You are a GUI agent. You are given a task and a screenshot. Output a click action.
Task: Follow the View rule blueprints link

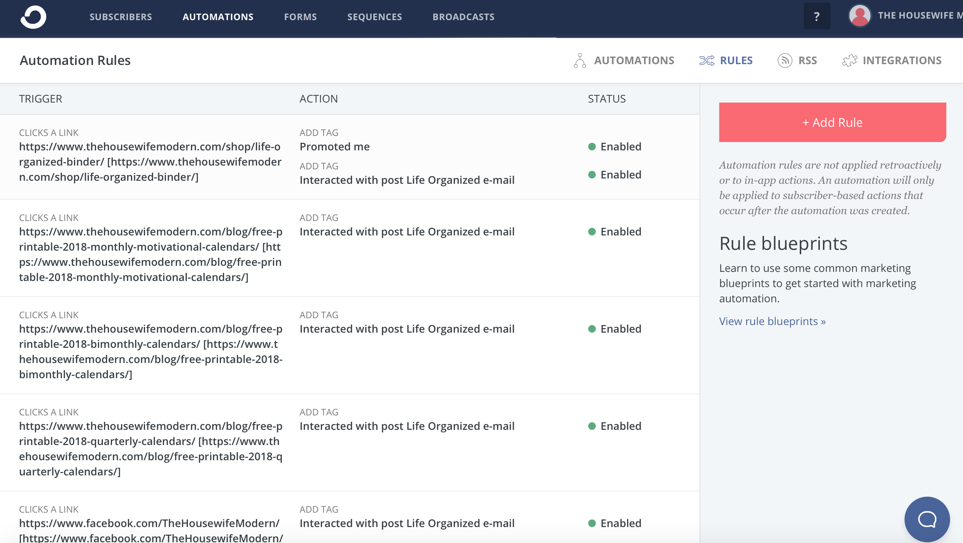tap(772, 321)
